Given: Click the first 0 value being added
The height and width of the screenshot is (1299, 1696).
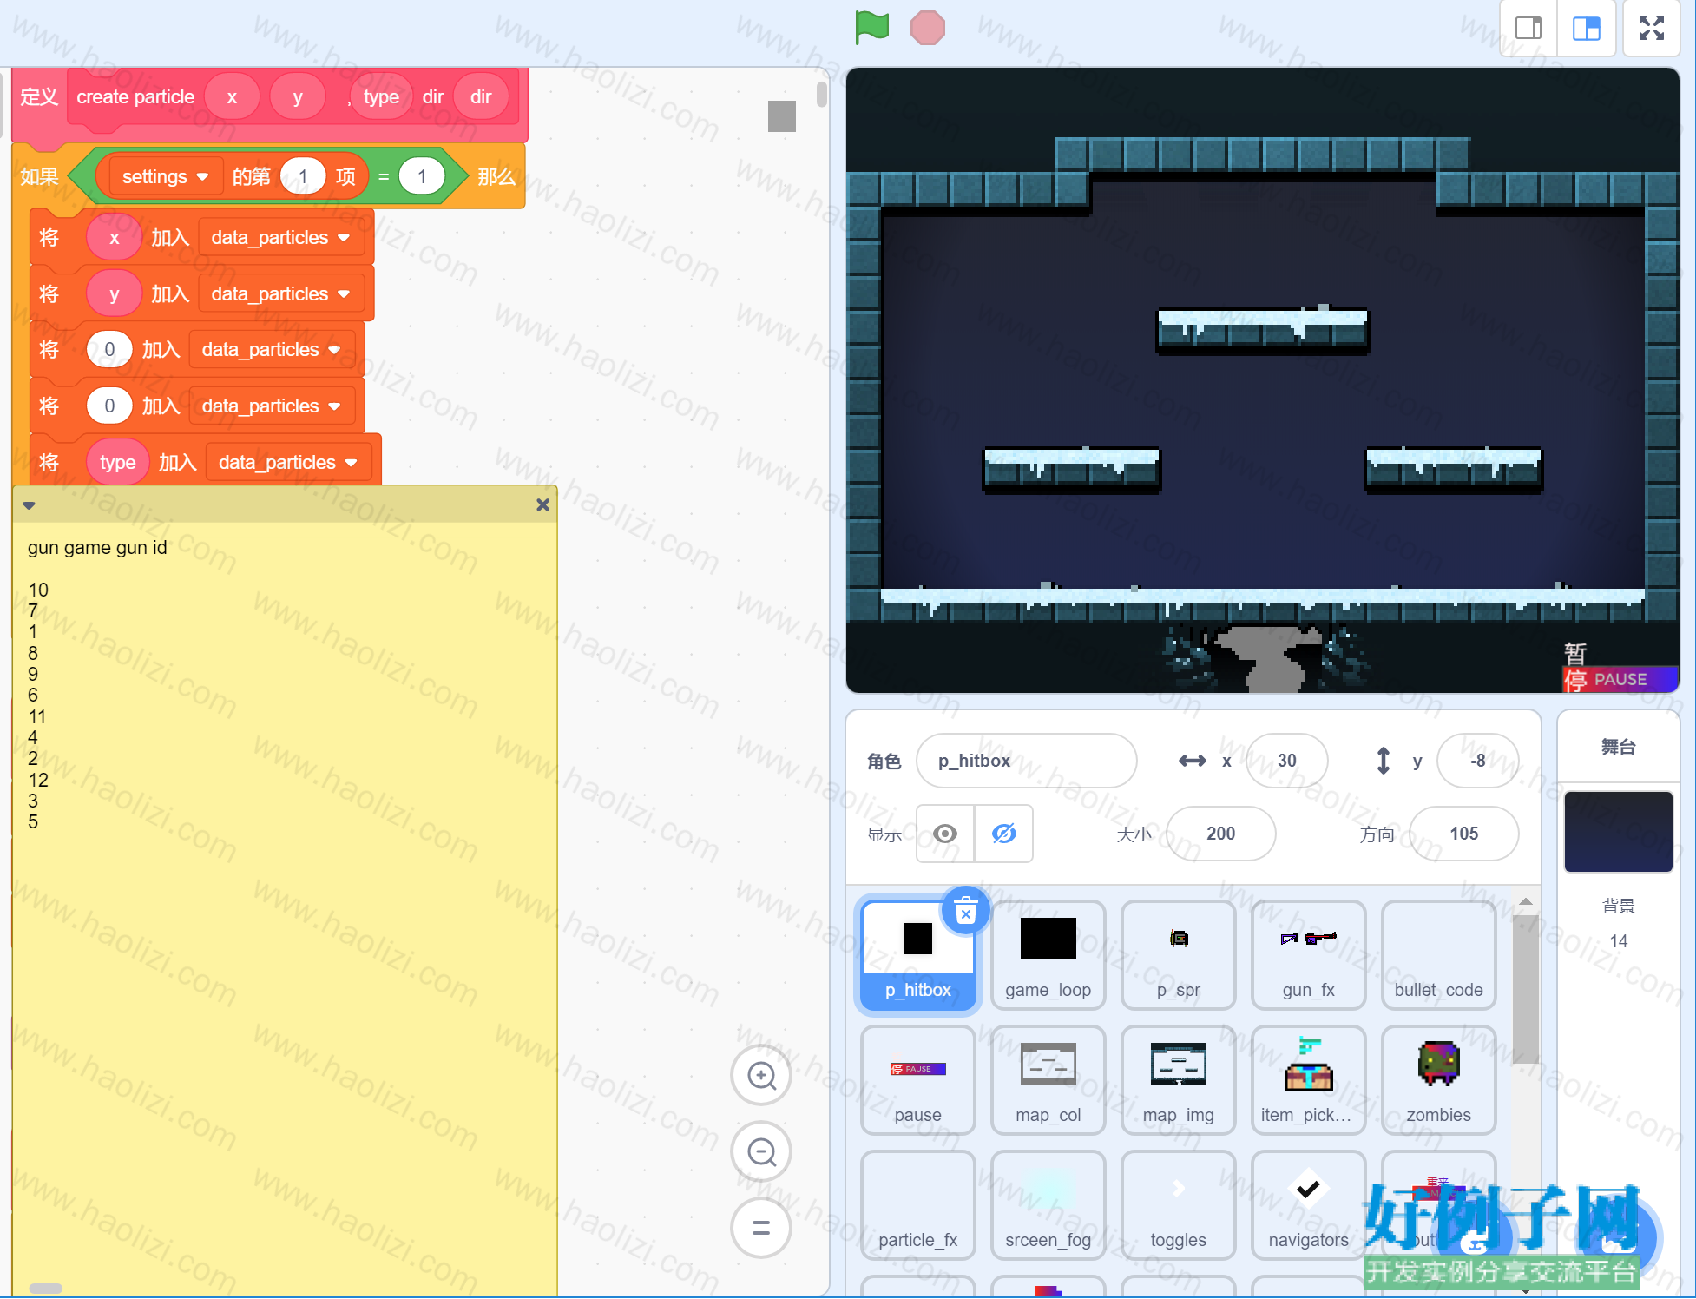Looking at the screenshot, I should 109,350.
